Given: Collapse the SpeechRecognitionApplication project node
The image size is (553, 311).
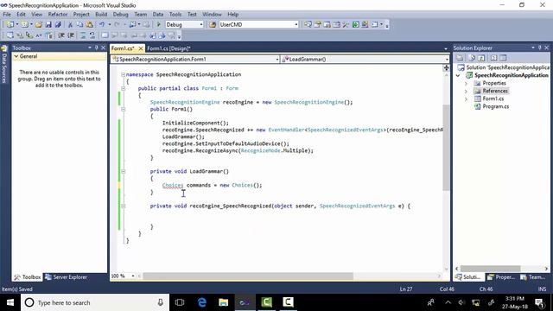Looking at the screenshot, I should pos(458,75).
